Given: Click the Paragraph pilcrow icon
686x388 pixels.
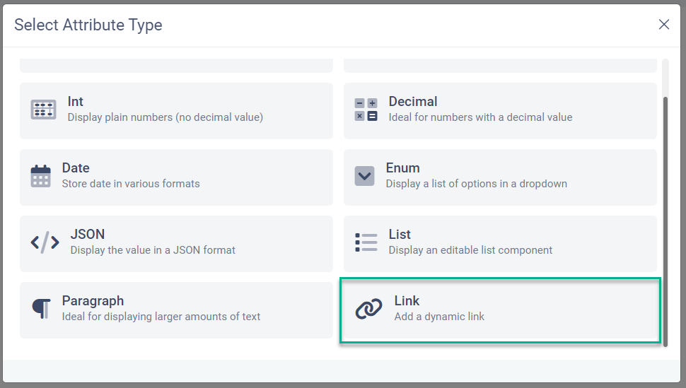Looking at the screenshot, I should [41, 309].
